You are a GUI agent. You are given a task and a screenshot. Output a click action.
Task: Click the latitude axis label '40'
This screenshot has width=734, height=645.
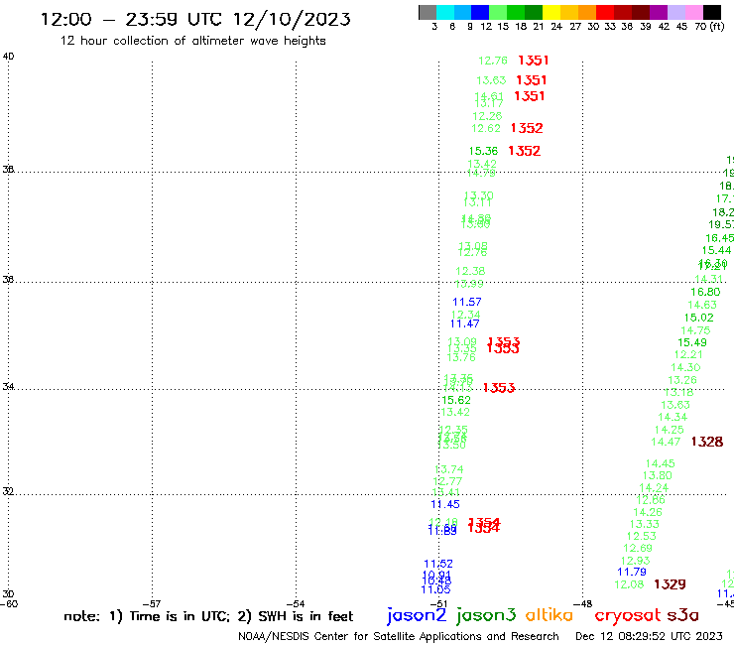[8, 57]
